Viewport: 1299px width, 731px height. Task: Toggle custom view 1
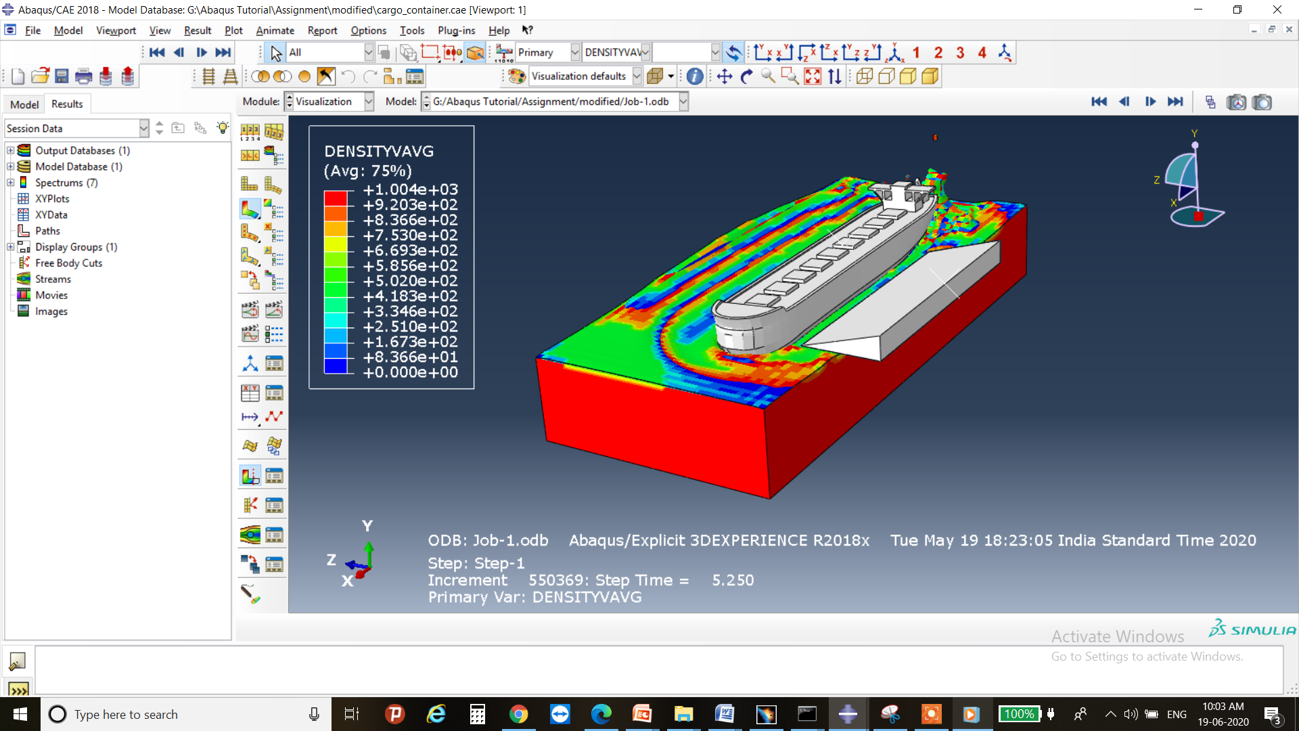pos(916,52)
